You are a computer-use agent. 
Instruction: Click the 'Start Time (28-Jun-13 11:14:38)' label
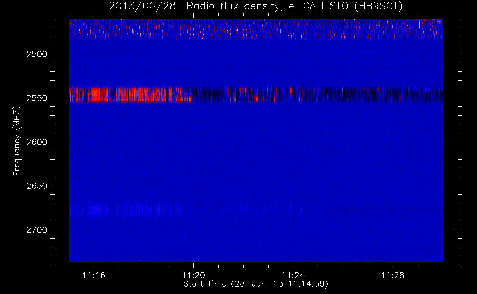(x=256, y=284)
